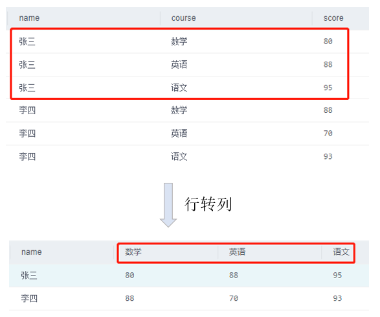
Task: Click the 语文 column header in the bottom table
Action: click(341, 252)
